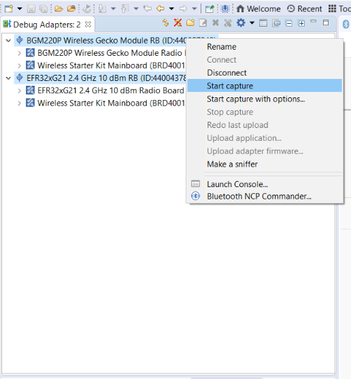Select the EFR32xG21 2.4 GHz 10 dBm Radio Board row
Image resolution: width=351 pixels, height=379 pixels.
105,90
